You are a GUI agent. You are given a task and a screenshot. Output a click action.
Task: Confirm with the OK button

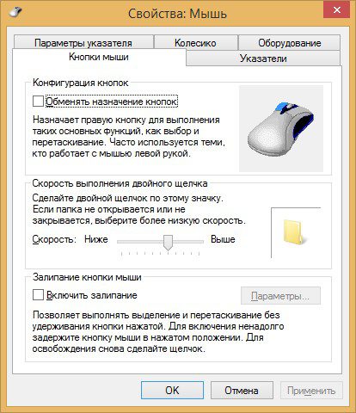pos(172,390)
